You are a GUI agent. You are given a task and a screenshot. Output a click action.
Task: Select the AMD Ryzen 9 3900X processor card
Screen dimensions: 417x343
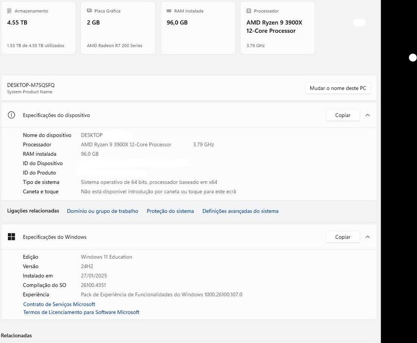[277, 28]
